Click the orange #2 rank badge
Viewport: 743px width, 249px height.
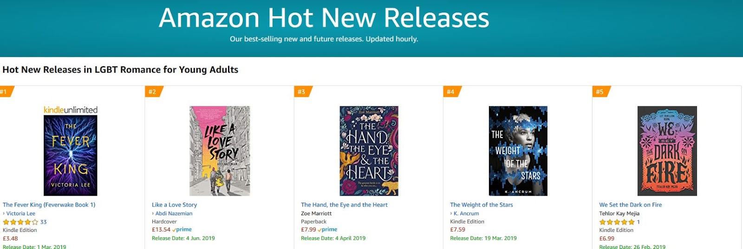pos(153,92)
